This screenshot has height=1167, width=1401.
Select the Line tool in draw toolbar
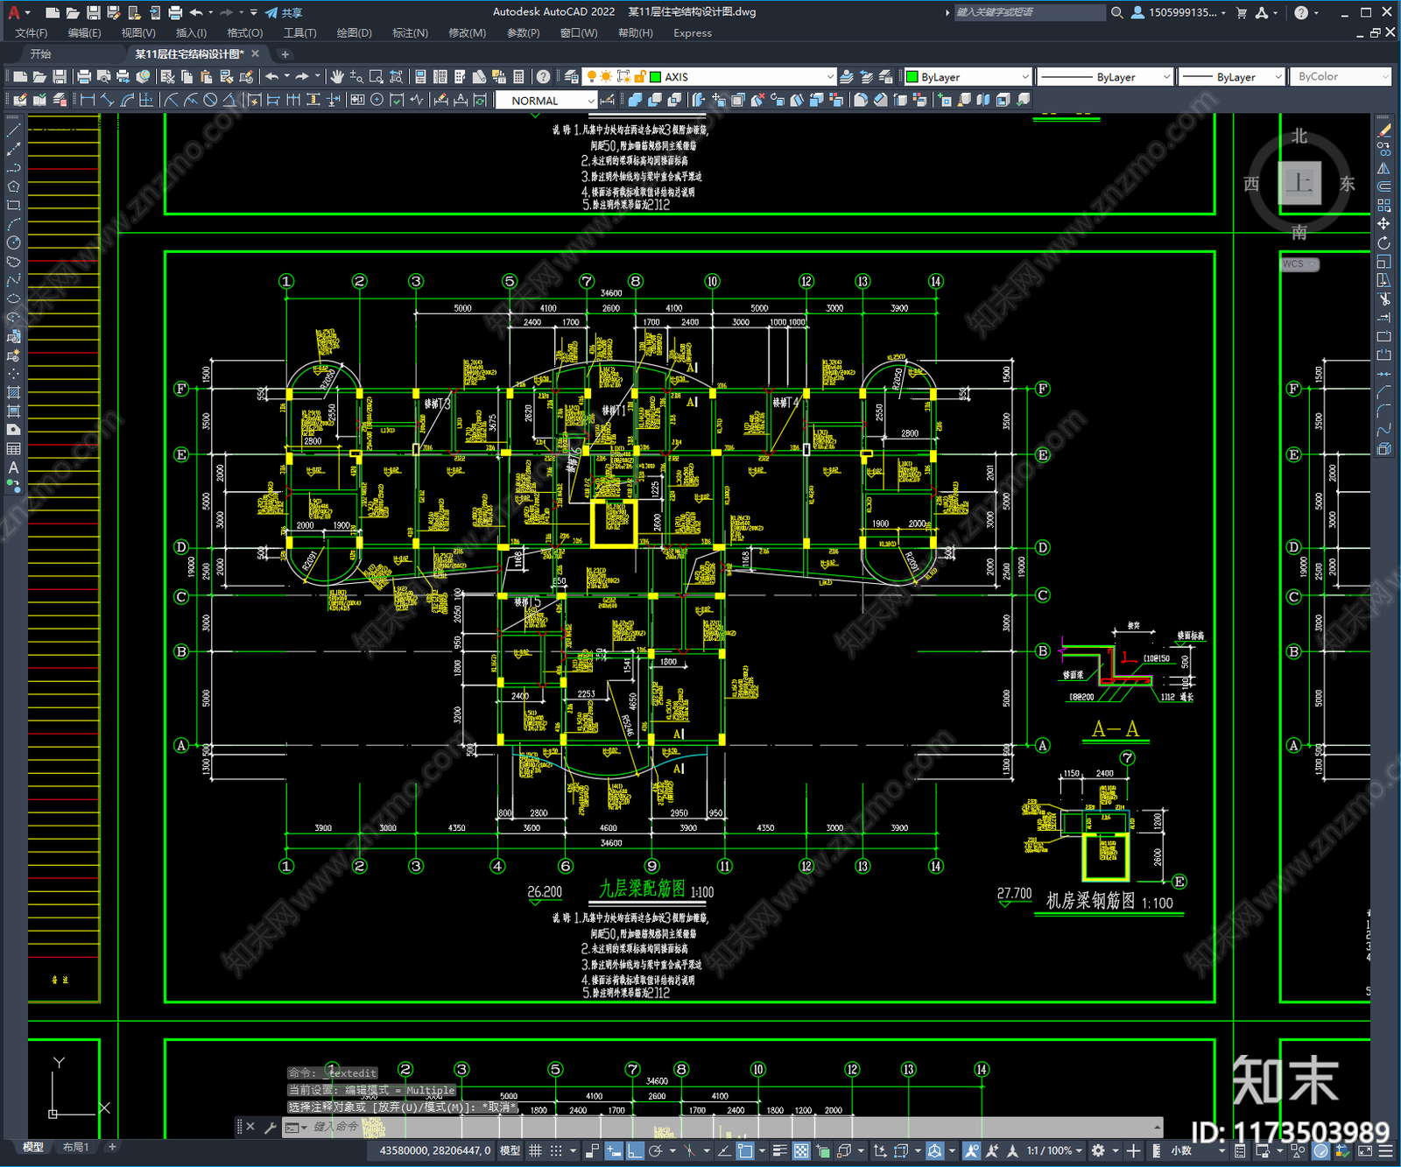[x=13, y=130]
